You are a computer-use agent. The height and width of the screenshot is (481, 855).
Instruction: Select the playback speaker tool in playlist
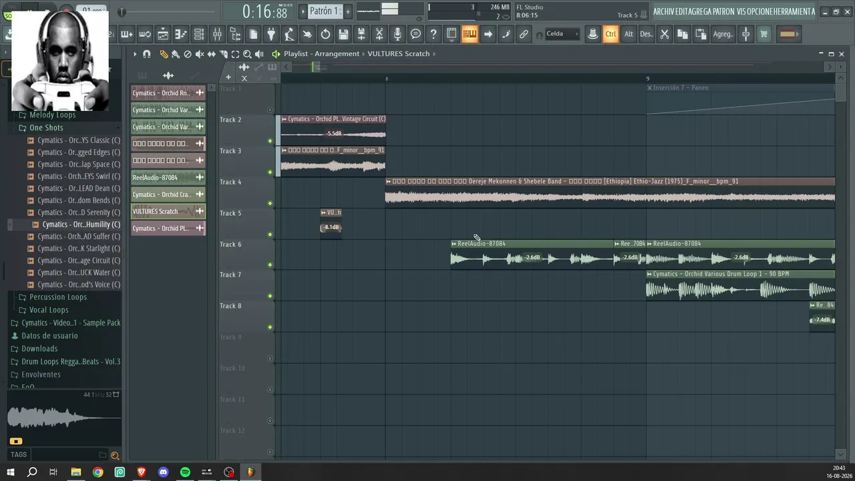259,54
